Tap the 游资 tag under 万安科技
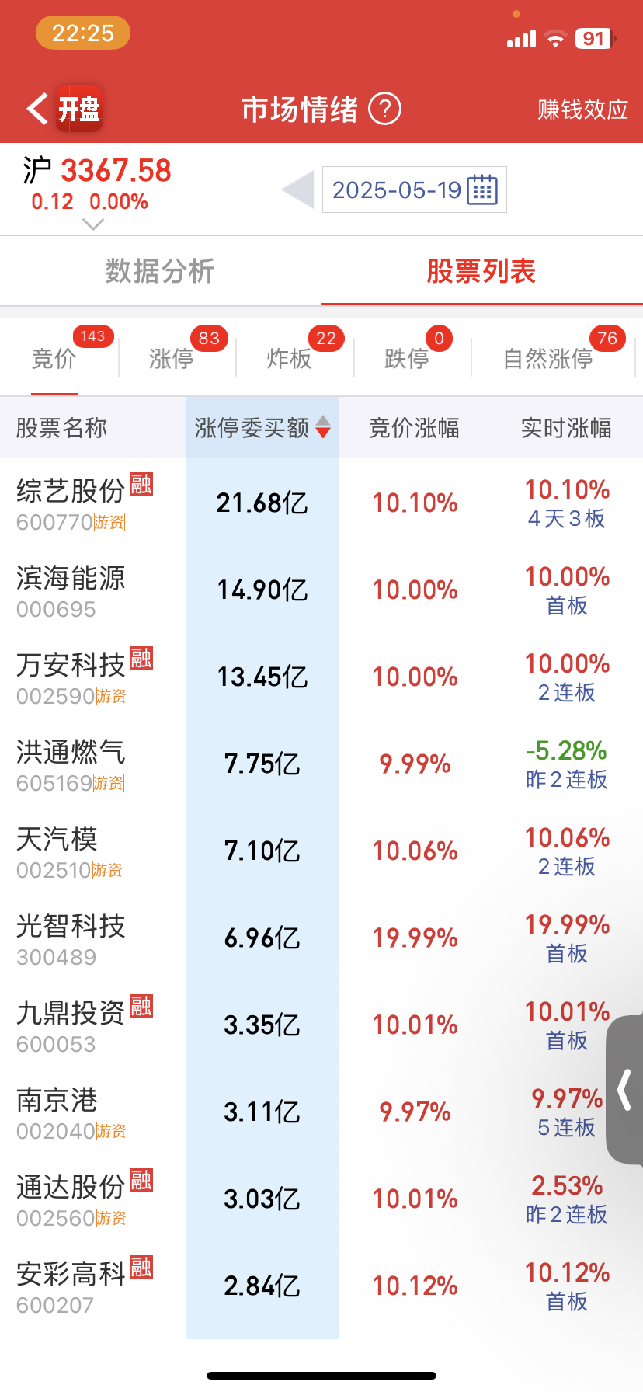Screen dimensions: 643x1392 pos(111,696)
